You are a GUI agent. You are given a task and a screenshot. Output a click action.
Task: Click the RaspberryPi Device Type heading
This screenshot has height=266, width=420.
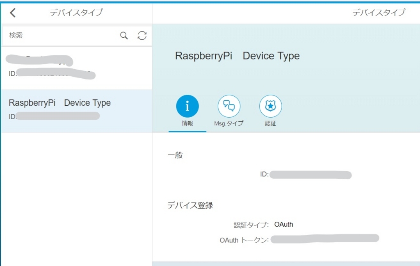pos(237,56)
